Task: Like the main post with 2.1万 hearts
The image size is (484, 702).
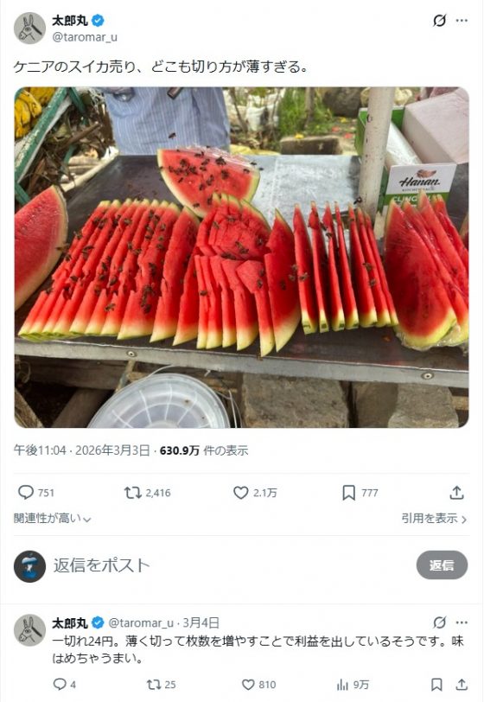Action: pyautogui.click(x=240, y=493)
